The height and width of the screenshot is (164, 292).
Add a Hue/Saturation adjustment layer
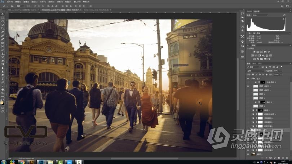pos(252,56)
